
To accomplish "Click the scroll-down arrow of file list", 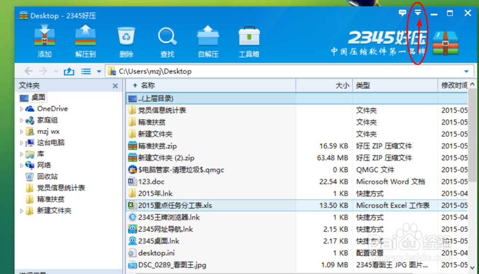I will pyautogui.click(x=472, y=268).
